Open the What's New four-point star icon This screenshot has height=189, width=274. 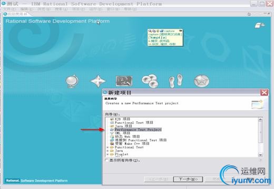coord(98,81)
